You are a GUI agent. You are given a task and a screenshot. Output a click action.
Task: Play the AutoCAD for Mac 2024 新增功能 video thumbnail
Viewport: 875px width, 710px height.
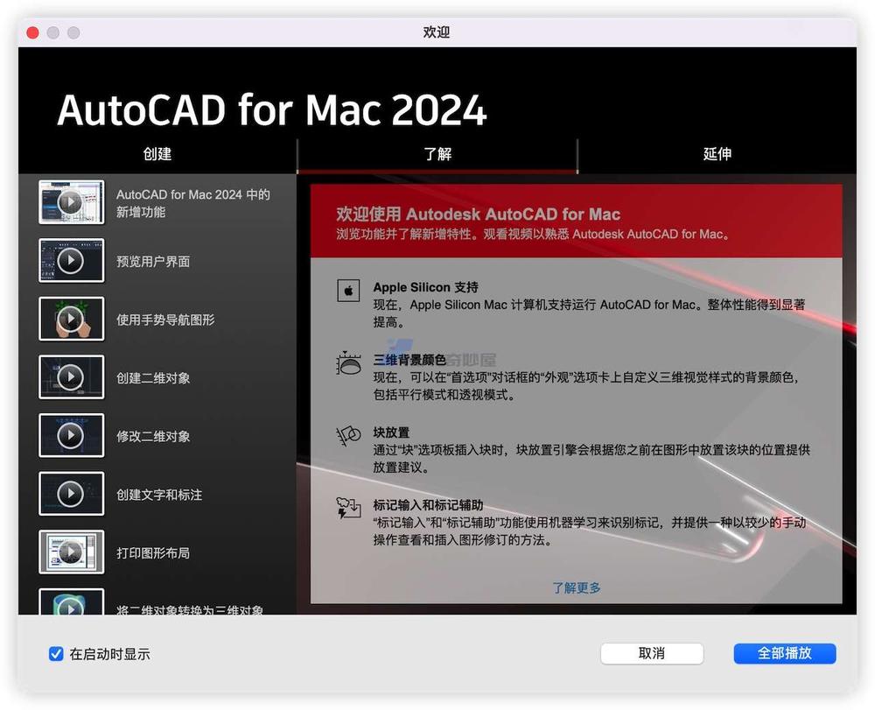pyautogui.click(x=72, y=202)
